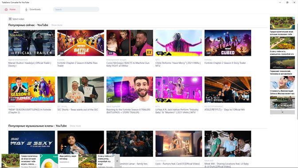
Task: Click title 'Conor McGregor REACTS to Machine Gun Kelly'
Action: 128,64
